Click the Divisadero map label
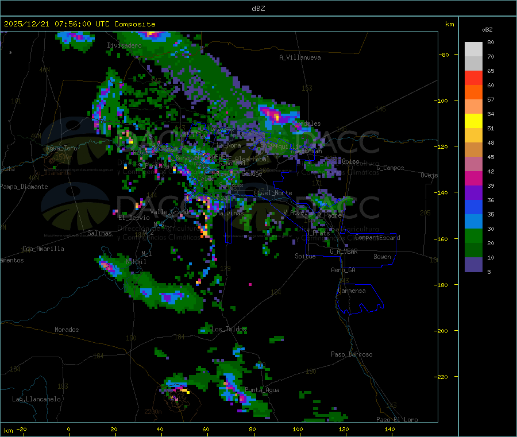Viewport: 517px width, 437px height. (x=124, y=45)
